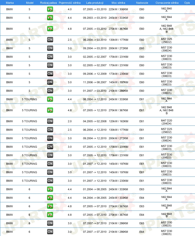This screenshot has width=195, height=236.
Task: Click the ON icon in the E61 173kW / 235KM row
Action: 50,181
